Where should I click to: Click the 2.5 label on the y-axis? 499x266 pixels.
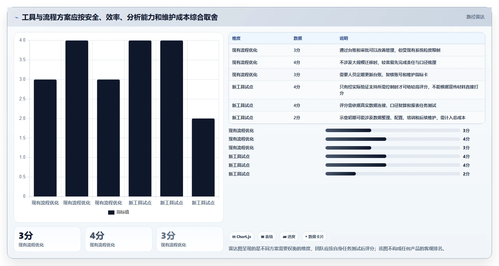22,99
